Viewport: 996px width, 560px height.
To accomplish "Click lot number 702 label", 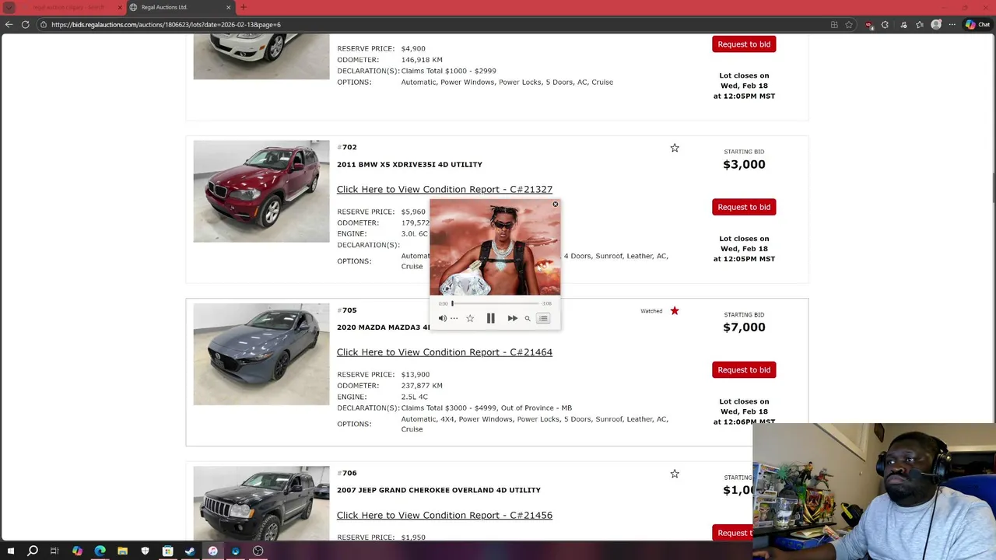I will (x=347, y=147).
